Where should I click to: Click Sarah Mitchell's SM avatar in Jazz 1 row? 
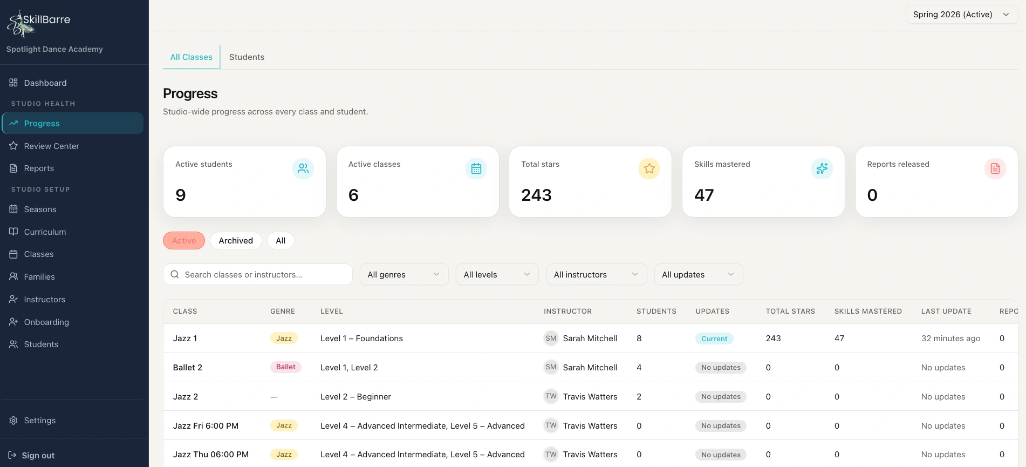click(x=551, y=339)
